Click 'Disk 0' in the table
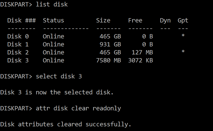 click(18, 36)
